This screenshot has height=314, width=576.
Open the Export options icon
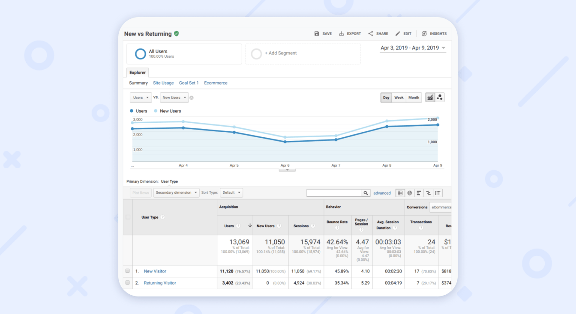click(350, 33)
